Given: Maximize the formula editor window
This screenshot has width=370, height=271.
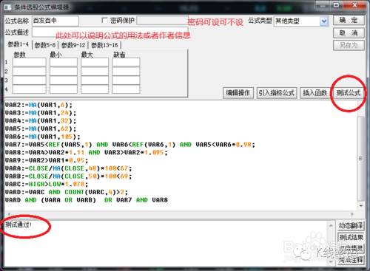Looking at the screenshot, I should [x=337, y=5].
